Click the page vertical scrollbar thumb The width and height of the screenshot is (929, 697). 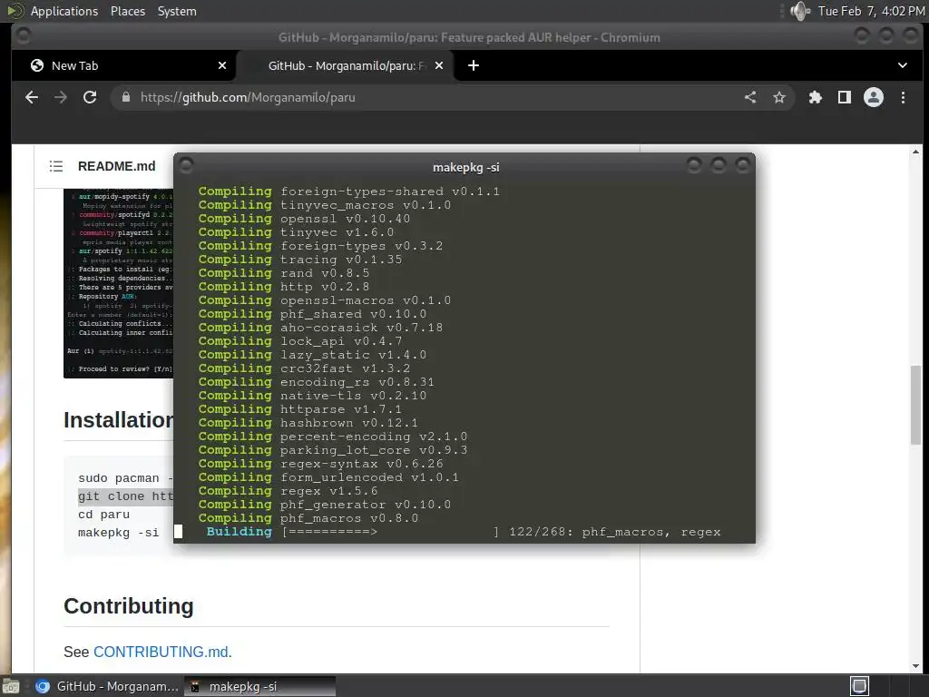(x=916, y=405)
